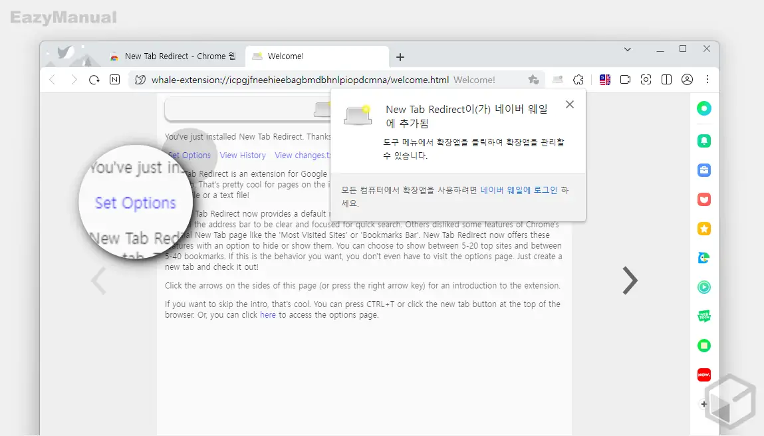Close the extension added popup
The width and height of the screenshot is (764, 436).
[570, 104]
